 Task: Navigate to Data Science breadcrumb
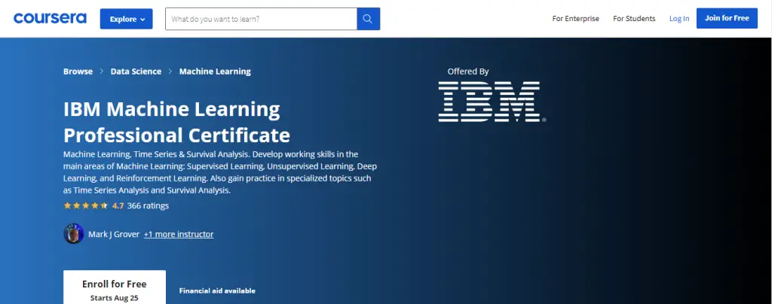tap(136, 71)
